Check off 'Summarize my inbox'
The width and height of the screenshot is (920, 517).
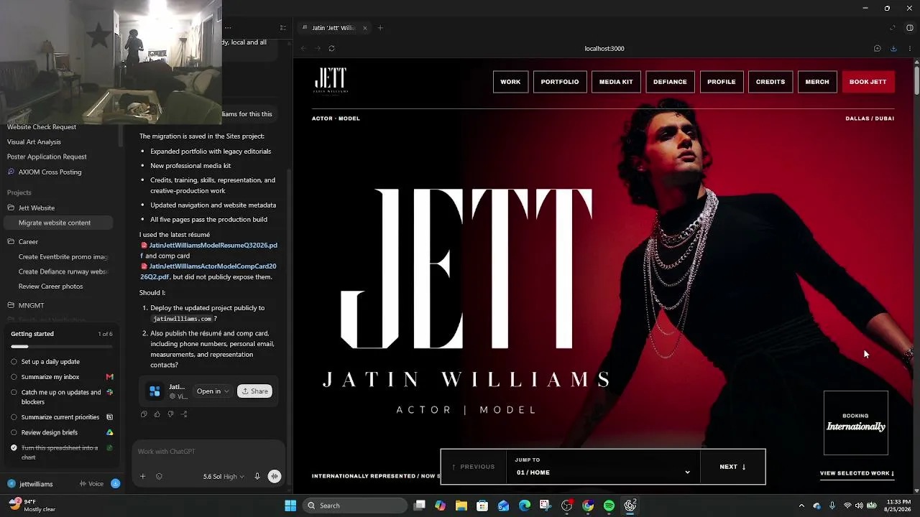coord(14,377)
